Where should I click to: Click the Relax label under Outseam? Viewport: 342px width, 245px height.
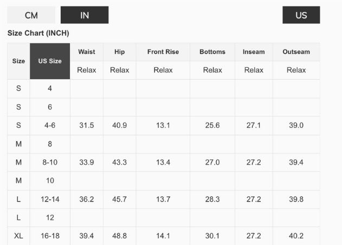(296, 70)
